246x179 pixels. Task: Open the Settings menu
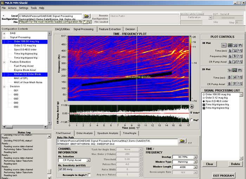pos(24,8)
